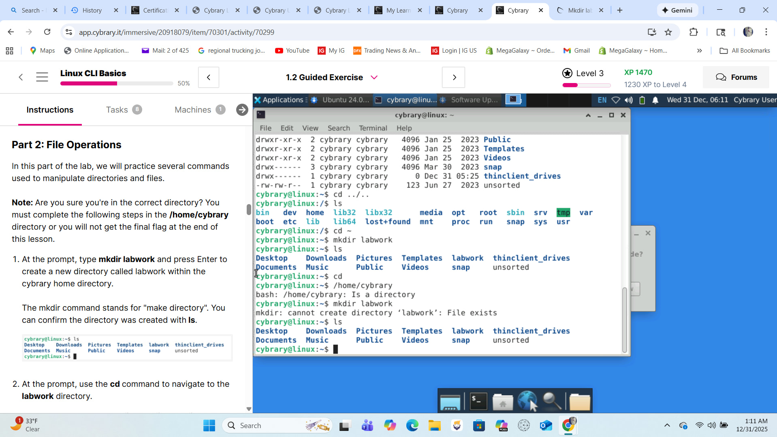Open the Terminal menu in terminal window

click(373, 128)
